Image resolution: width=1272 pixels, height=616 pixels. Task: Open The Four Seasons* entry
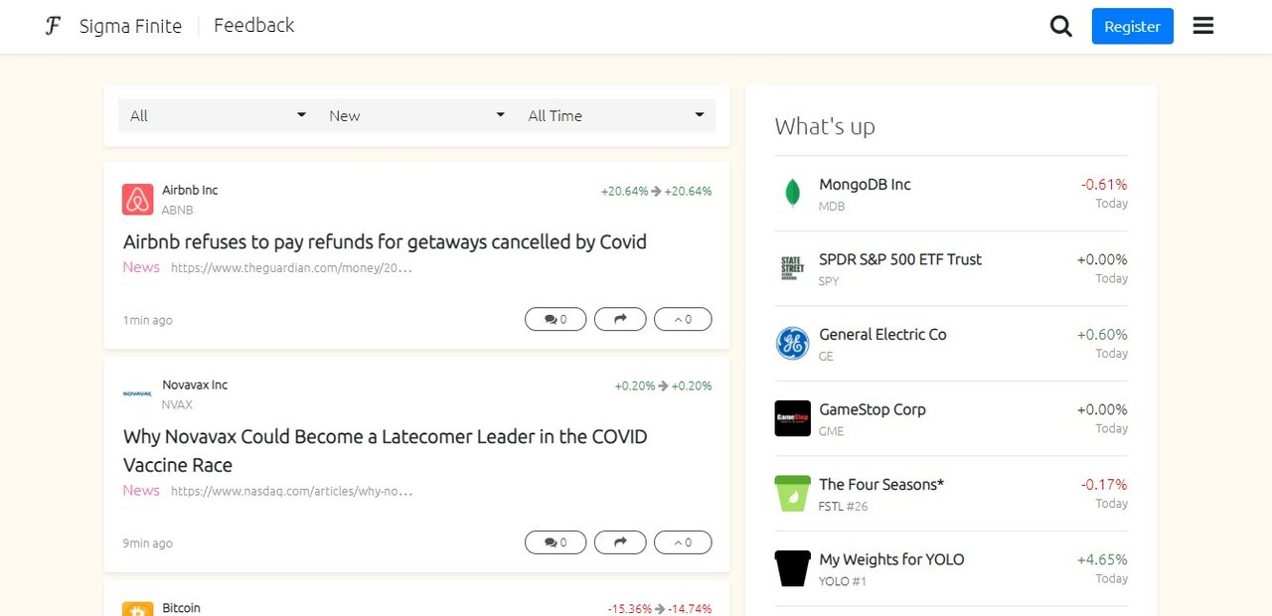pos(881,485)
